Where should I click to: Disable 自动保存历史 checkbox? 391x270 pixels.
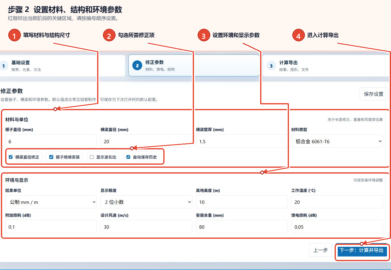(x=128, y=157)
